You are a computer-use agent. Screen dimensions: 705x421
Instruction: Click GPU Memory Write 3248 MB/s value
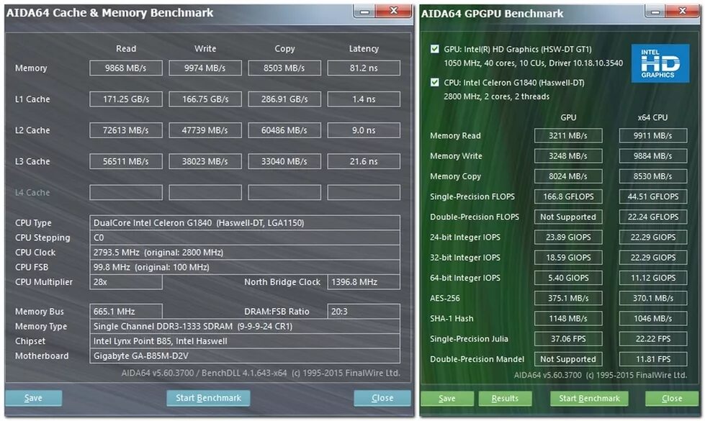tap(568, 156)
